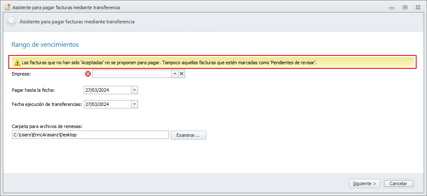Image resolution: width=427 pixels, height=196 pixels.
Task: Clear the Empresa field with the X button
Action: tap(181, 74)
